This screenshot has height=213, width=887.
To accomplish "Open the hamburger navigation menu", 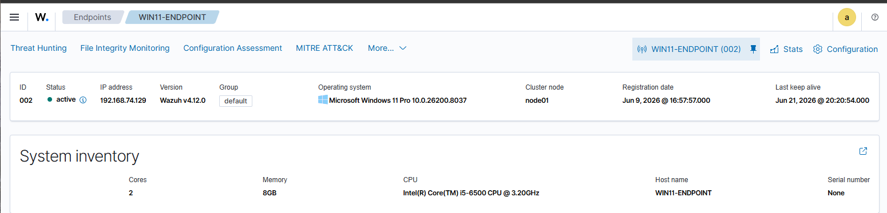I will pos(14,17).
